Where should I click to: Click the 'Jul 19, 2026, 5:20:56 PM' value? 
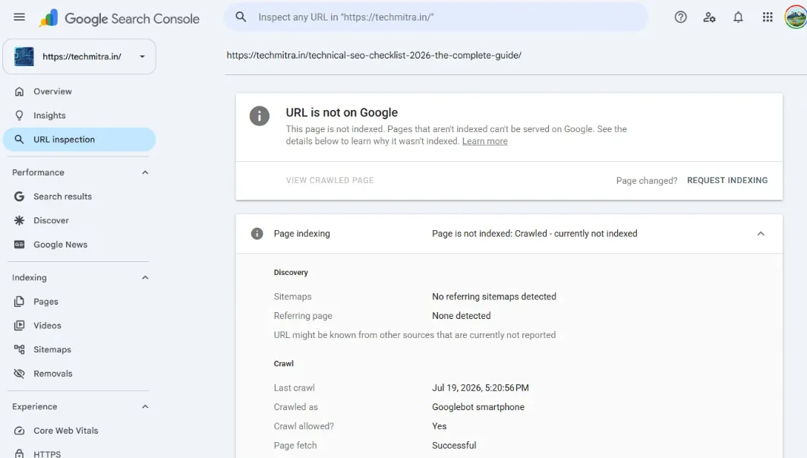(x=481, y=388)
